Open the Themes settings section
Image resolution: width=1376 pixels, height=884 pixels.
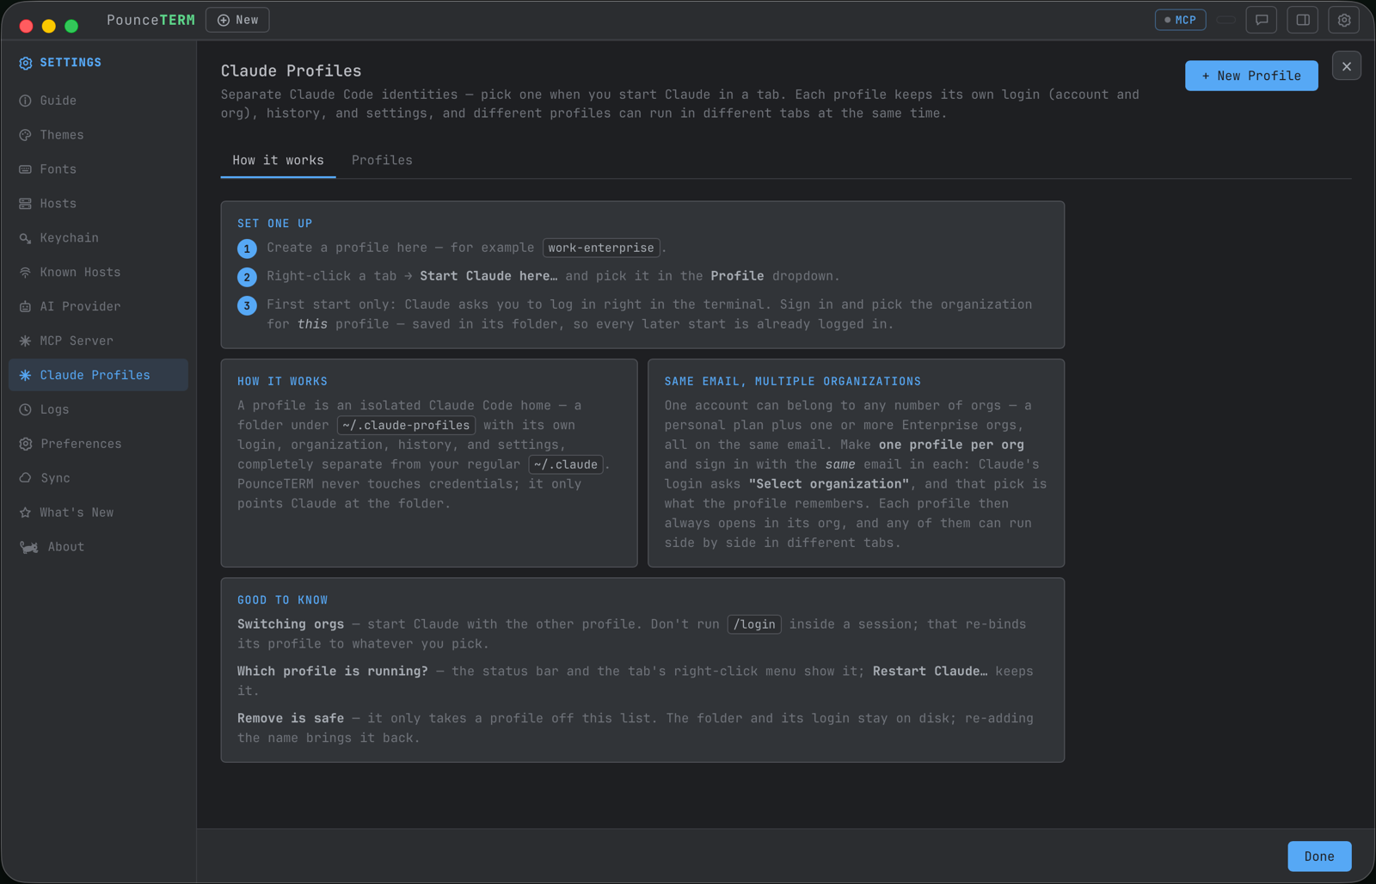point(98,135)
